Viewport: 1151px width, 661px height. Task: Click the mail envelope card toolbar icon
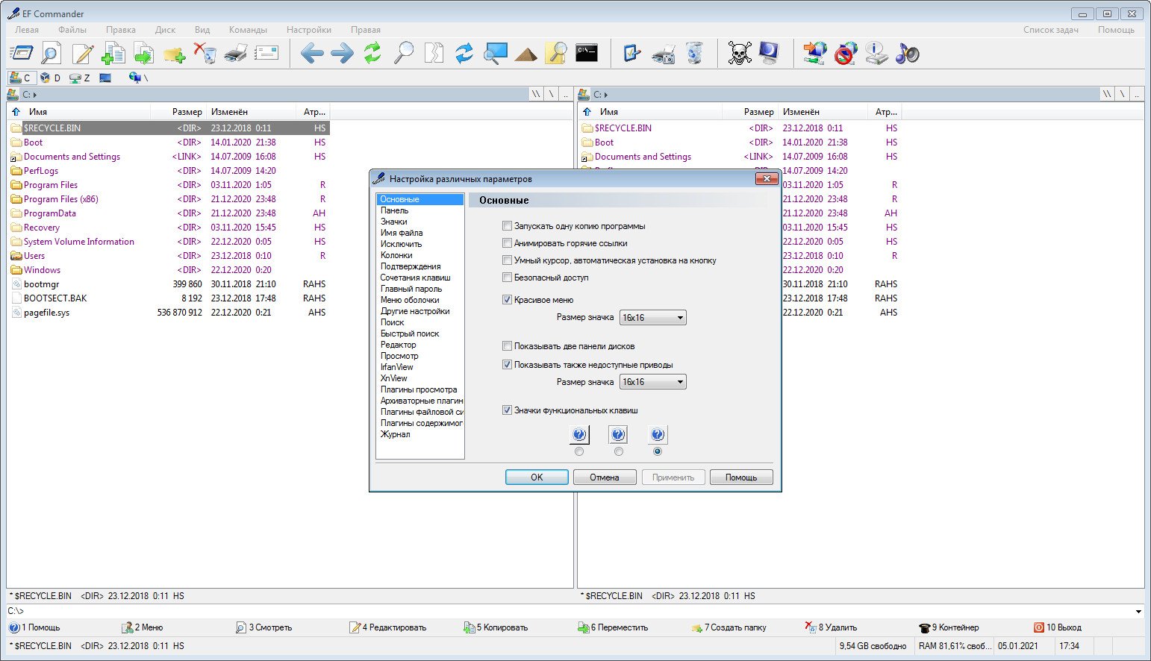[x=266, y=53]
